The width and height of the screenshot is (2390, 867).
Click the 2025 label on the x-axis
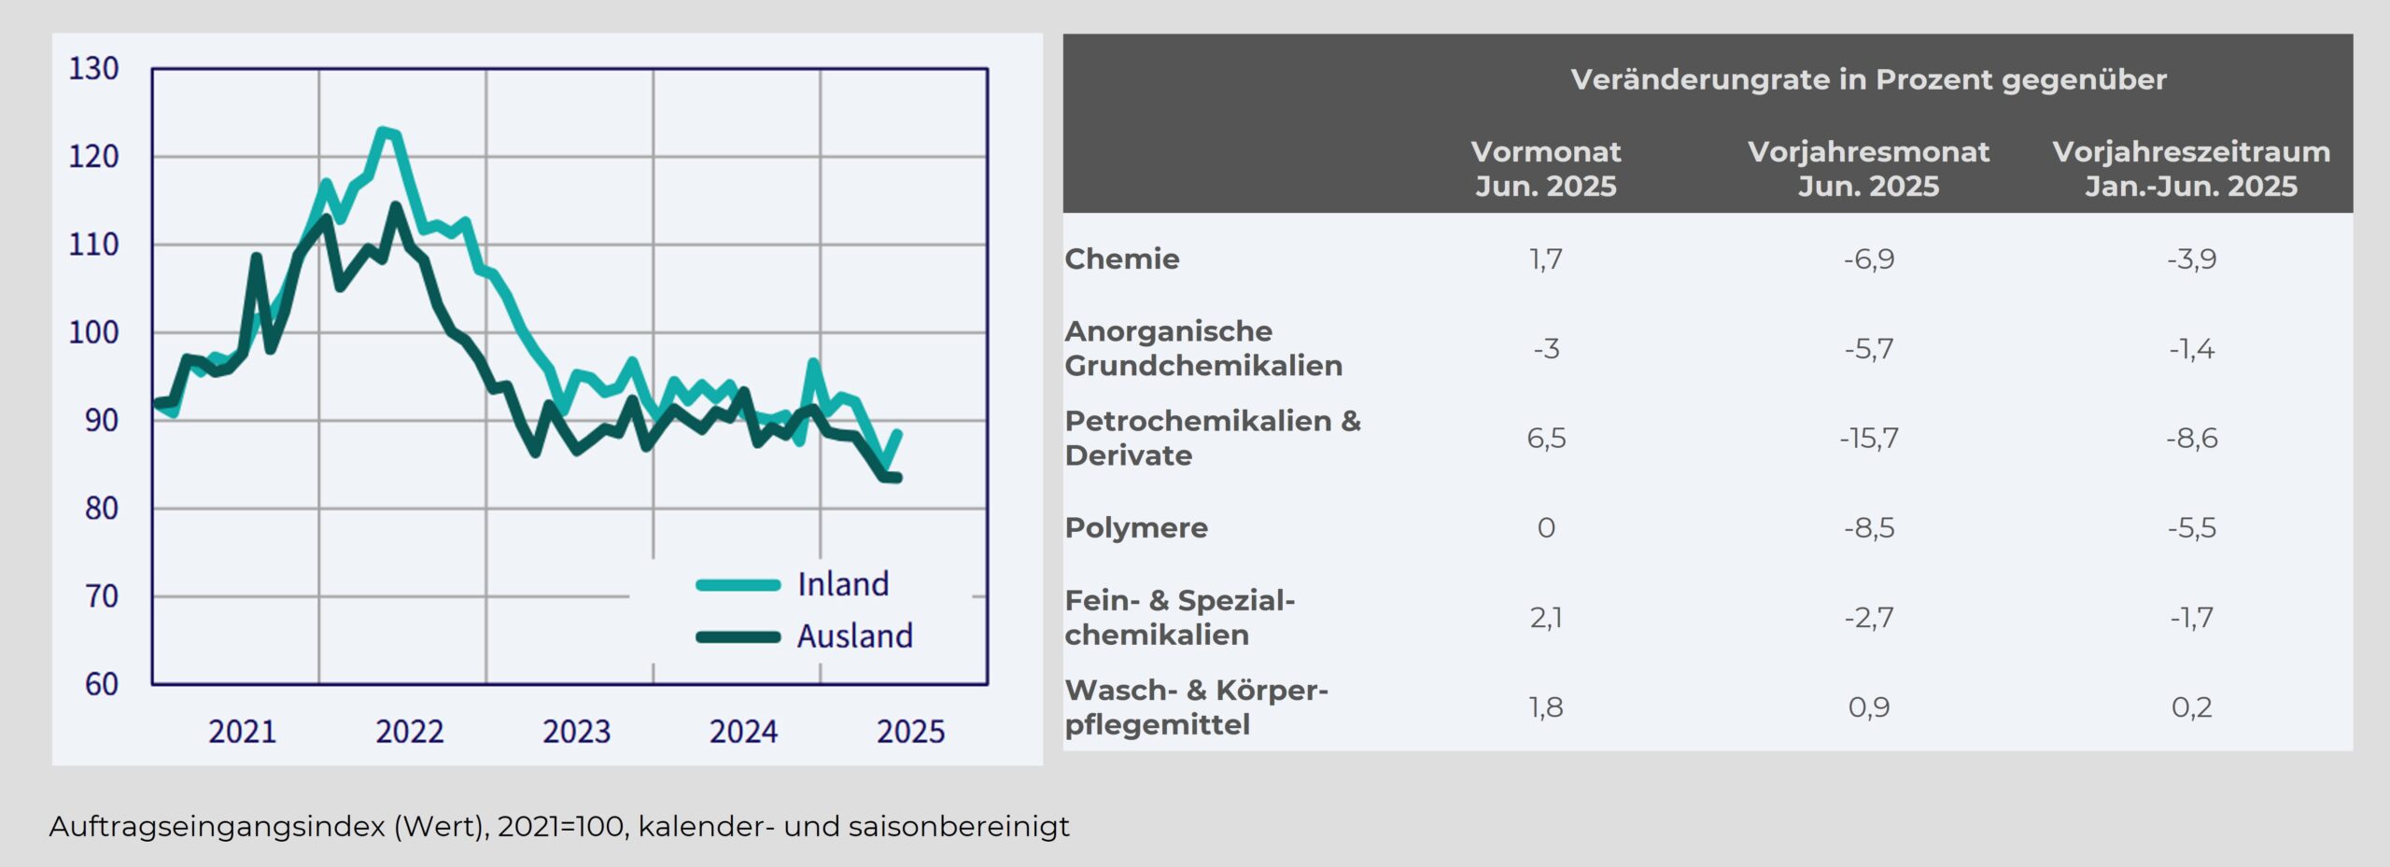910,732
